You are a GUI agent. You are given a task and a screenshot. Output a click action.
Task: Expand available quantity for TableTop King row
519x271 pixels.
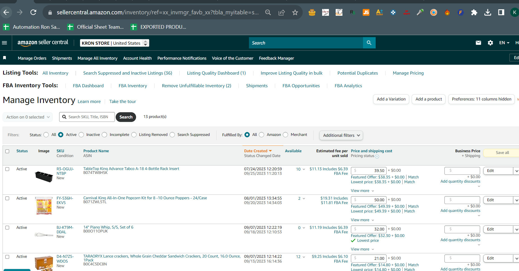[x=304, y=169]
